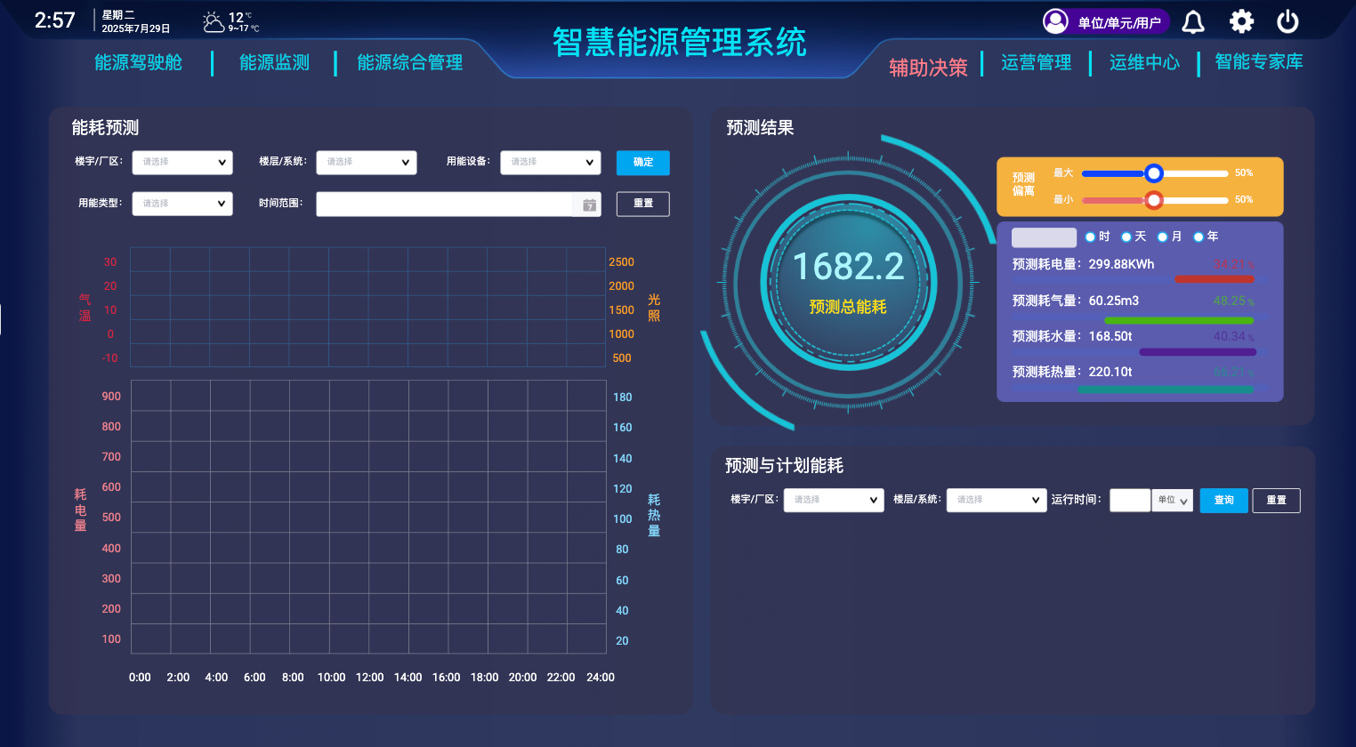Click the 预测耗热量 teal progress bar
The width and height of the screenshot is (1356, 747).
pyautogui.click(x=1166, y=390)
